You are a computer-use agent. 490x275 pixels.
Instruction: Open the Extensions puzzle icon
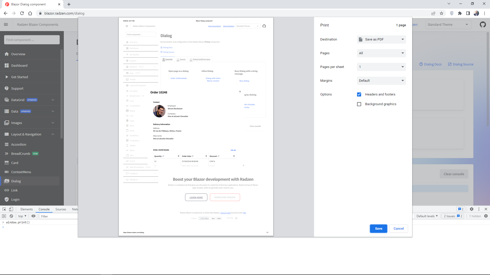[460, 13]
